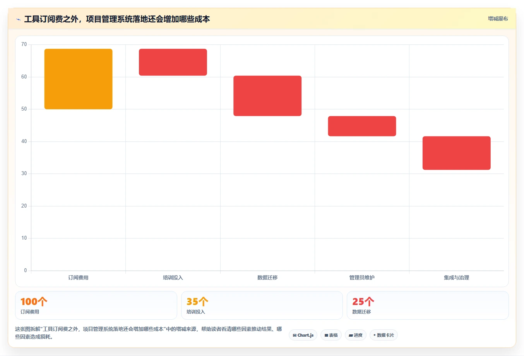Screen dimensions: 524x356
Task: Click the 管理员维护 x-axis label
Action: point(362,278)
